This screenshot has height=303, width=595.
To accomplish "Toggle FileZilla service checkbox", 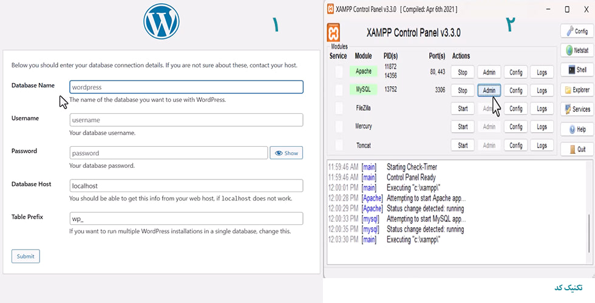I will coord(339,108).
